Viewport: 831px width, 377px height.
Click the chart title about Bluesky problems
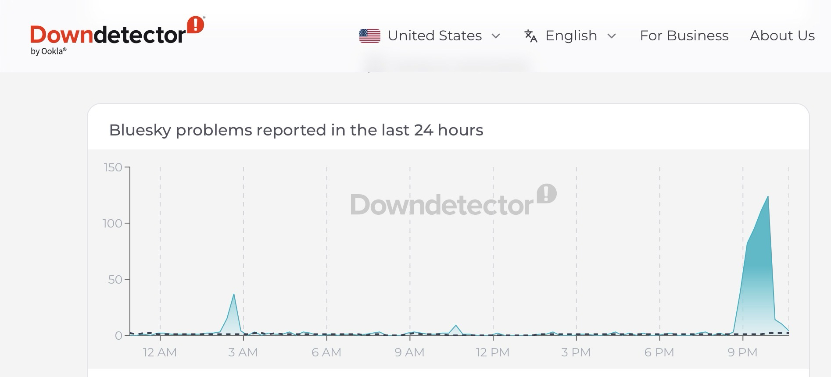coord(296,130)
